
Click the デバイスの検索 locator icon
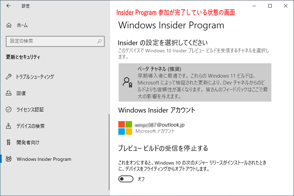(x=9, y=126)
